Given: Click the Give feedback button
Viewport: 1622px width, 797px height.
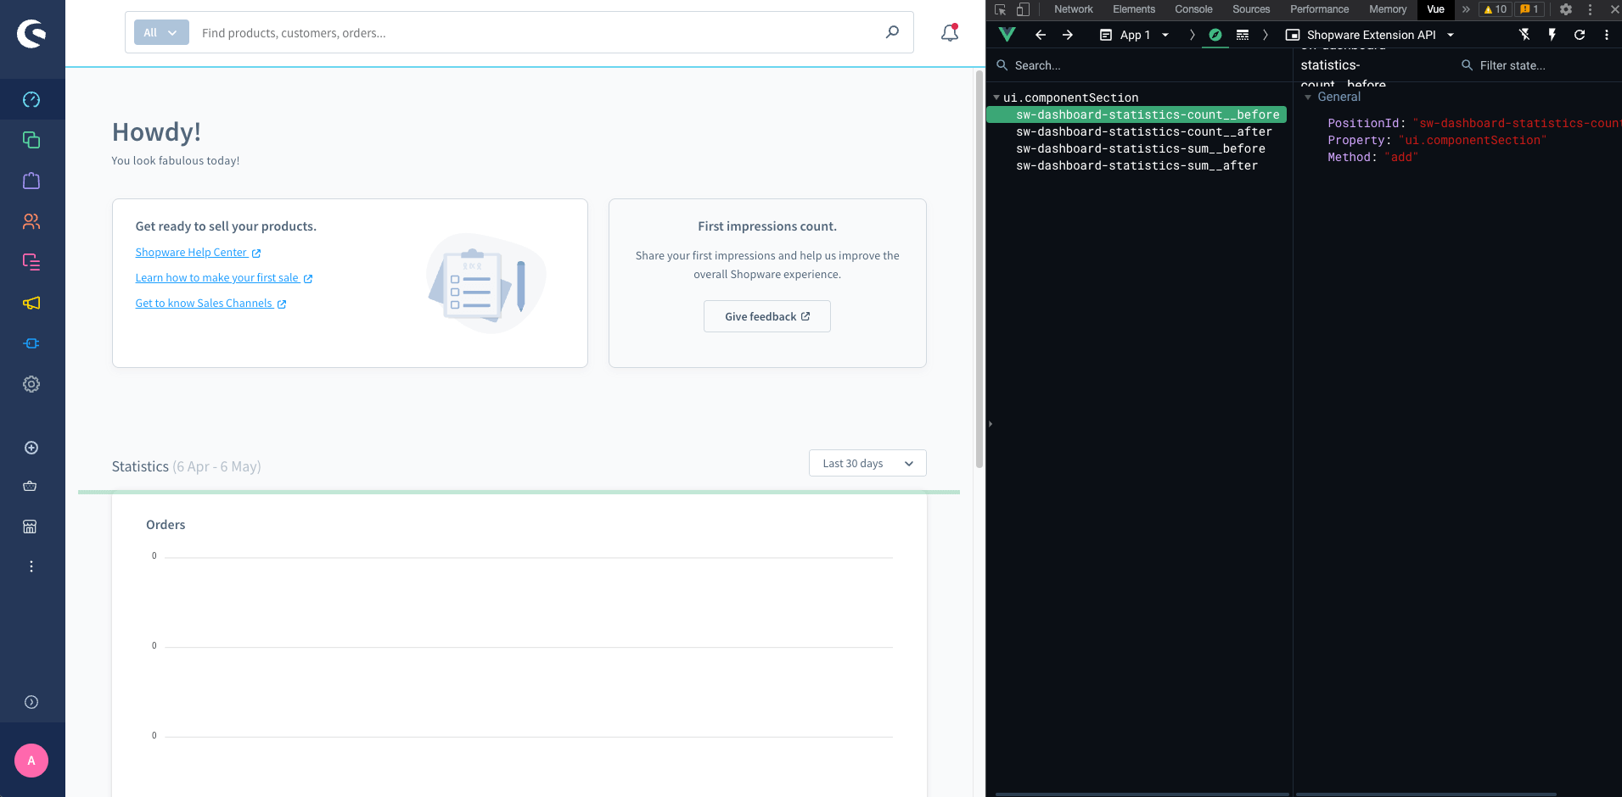Looking at the screenshot, I should click(x=766, y=315).
